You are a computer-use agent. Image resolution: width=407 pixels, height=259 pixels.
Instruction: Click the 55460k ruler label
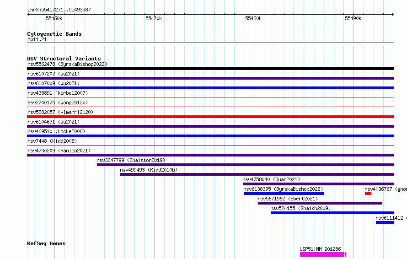click(54, 18)
